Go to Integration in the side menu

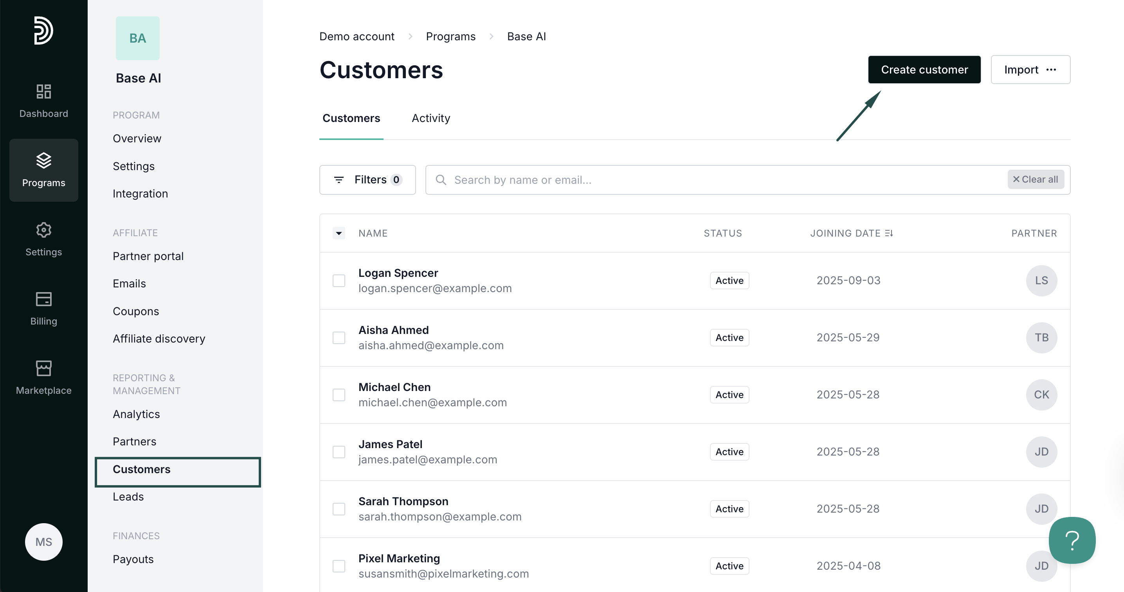(x=140, y=194)
